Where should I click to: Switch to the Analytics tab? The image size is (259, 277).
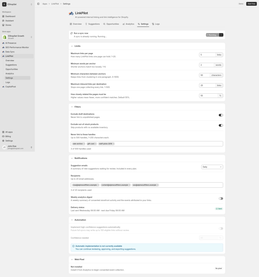128,24
